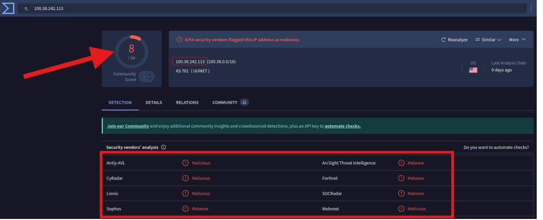Open the Similar dropdown
543x220 pixels.
tap(488, 40)
